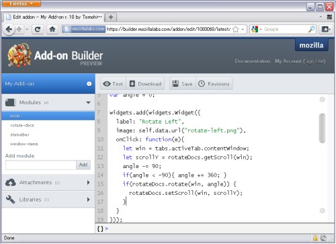Open the URL bar history dropdown

(x=243, y=30)
